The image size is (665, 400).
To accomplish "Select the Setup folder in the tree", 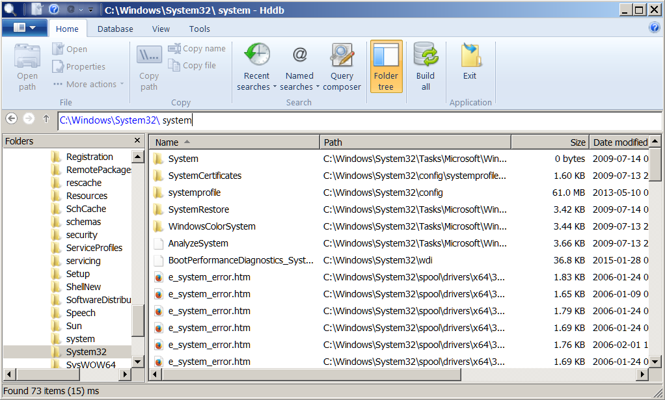I will (x=77, y=274).
